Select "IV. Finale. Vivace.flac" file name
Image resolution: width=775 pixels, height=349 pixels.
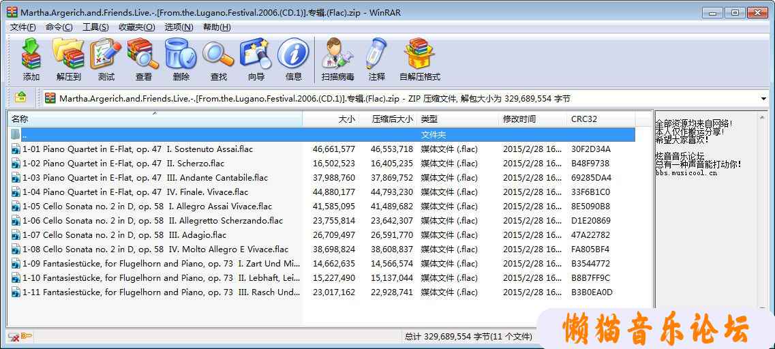click(136, 192)
